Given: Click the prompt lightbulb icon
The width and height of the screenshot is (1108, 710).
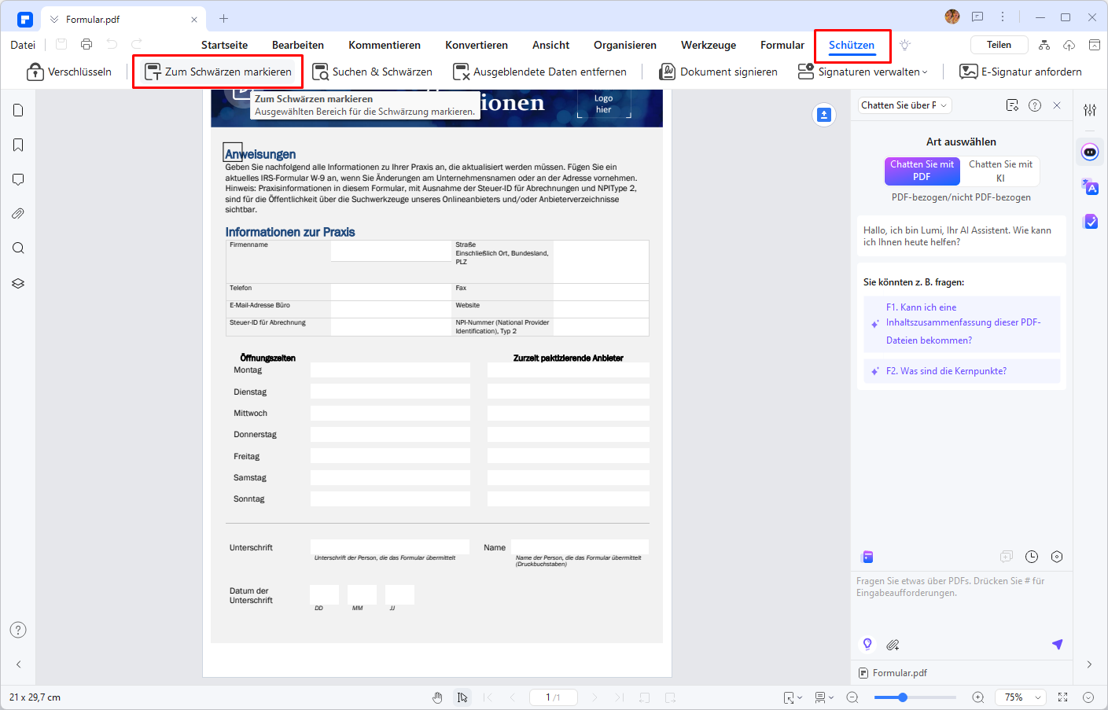Looking at the screenshot, I should 867,645.
